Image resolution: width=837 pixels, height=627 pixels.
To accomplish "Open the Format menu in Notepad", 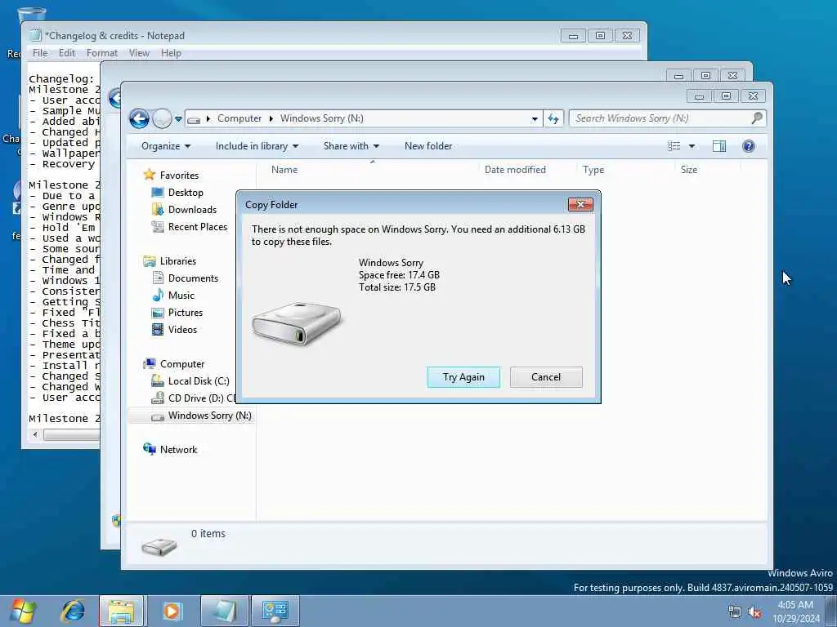I will click(x=102, y=53).
